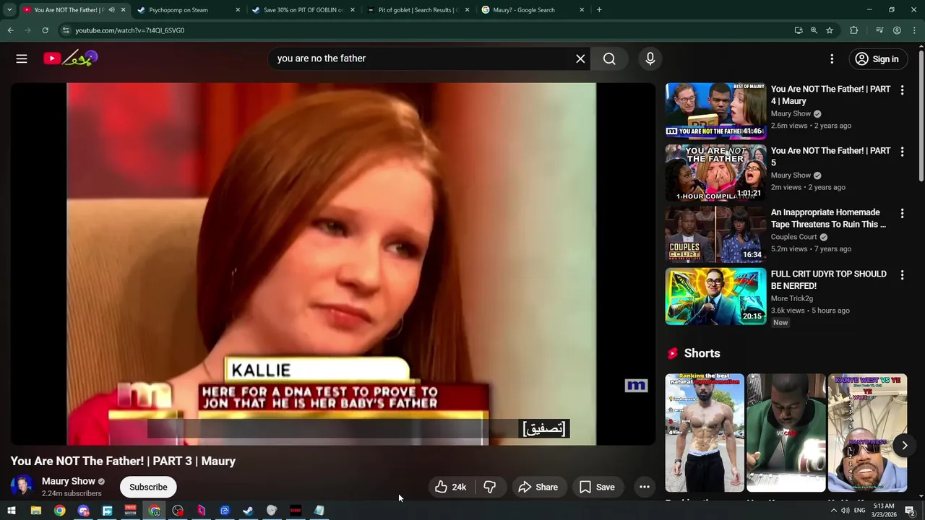The image size is (925, 520).
Task: Launch Steam from the taskbar
Action: (248, 511)
